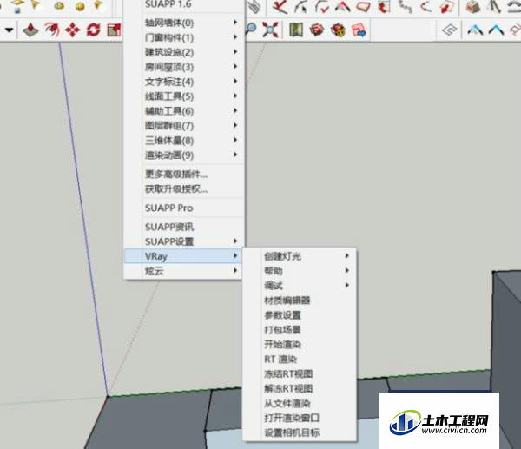Expand SUAPP设置 submenu arrow
Viewport: 521px width, 449px height.
(235, 241)
